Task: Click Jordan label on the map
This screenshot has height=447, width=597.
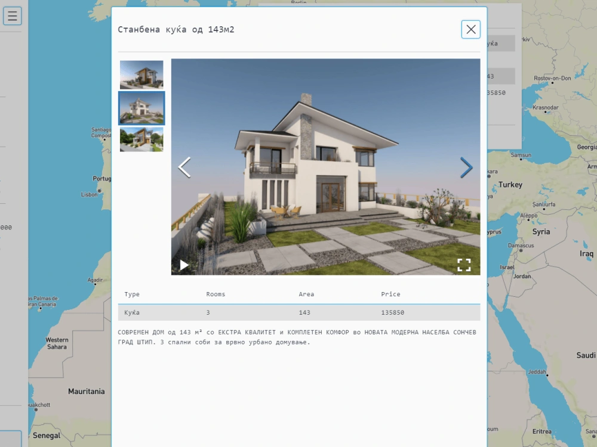Action: click(x=522, y=277)
